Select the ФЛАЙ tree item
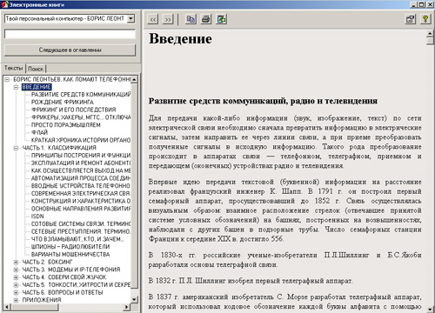The height and width of the screenshot is (313, 435). pyautogui.click(x=39, y=132)
